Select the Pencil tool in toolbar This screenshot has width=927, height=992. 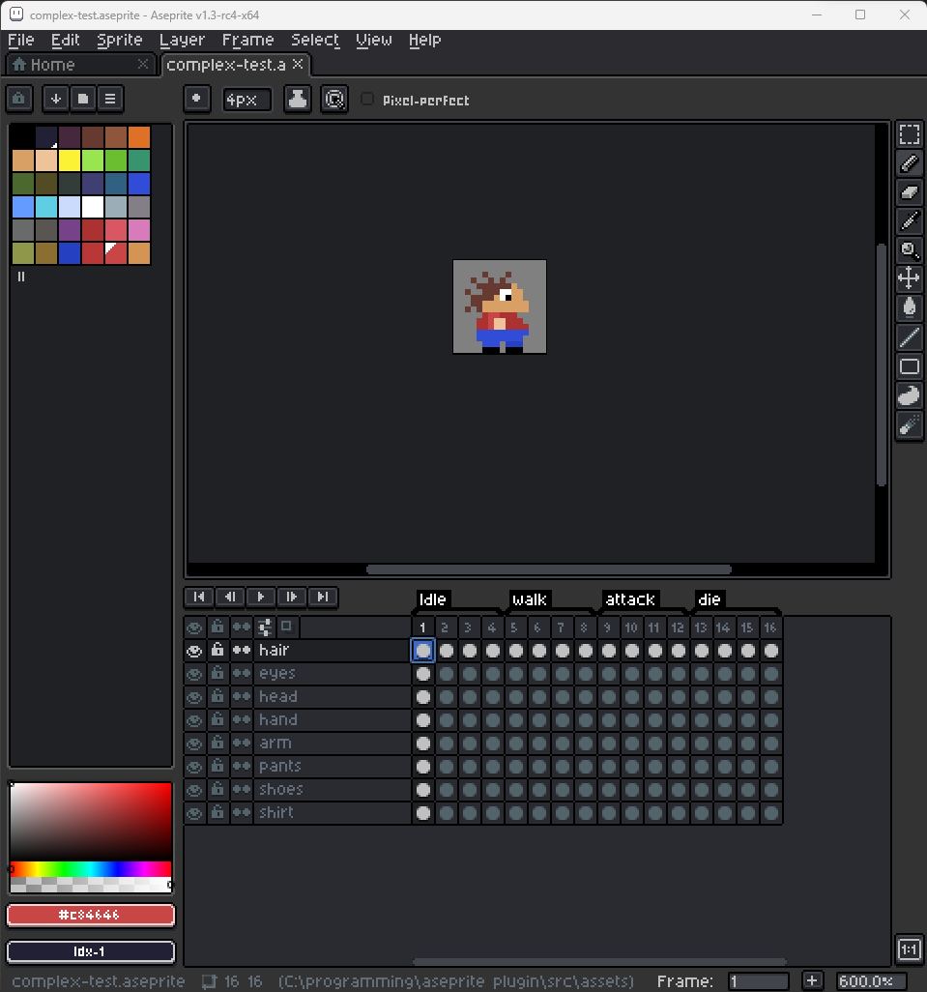pyautogui.click(x=910, y=163)
